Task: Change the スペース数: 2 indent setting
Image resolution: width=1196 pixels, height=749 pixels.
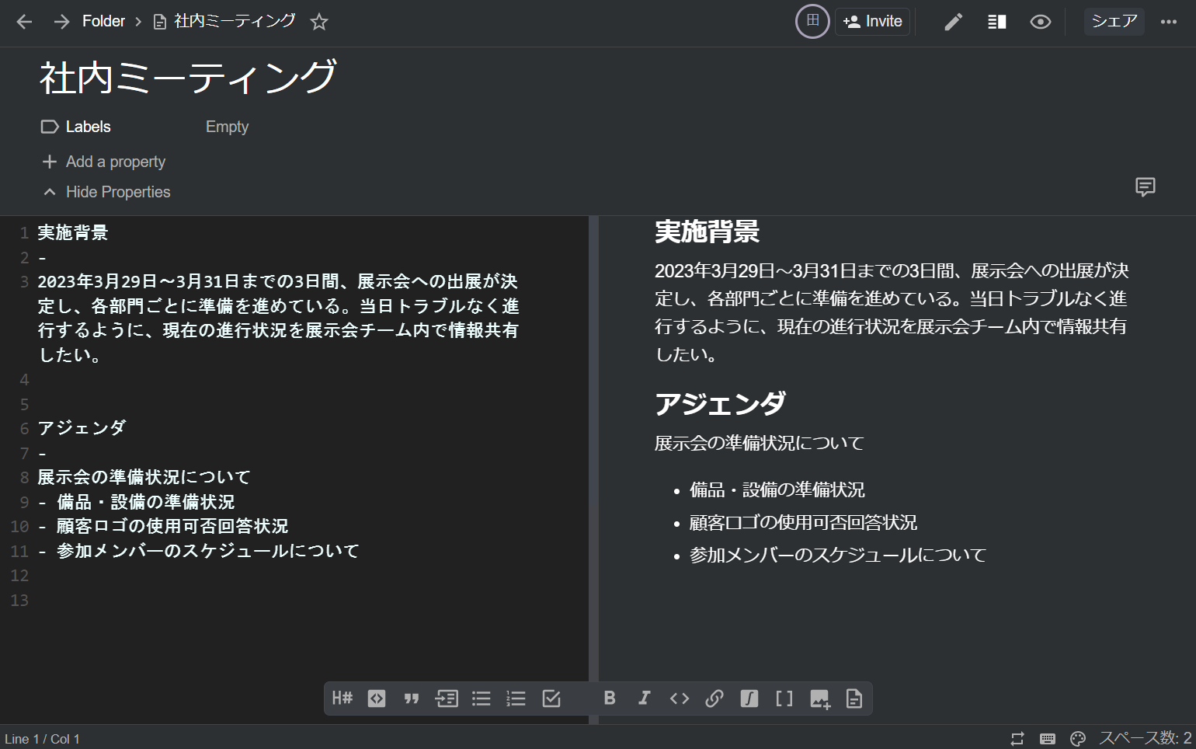Action: [x=1146, y=738]
